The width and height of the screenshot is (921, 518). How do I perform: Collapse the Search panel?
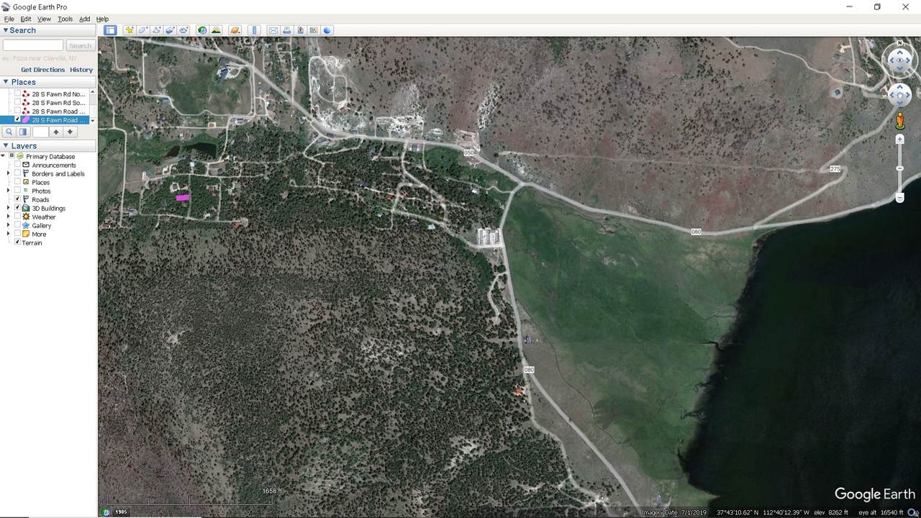pyautogui.click(x=6, y=30)
